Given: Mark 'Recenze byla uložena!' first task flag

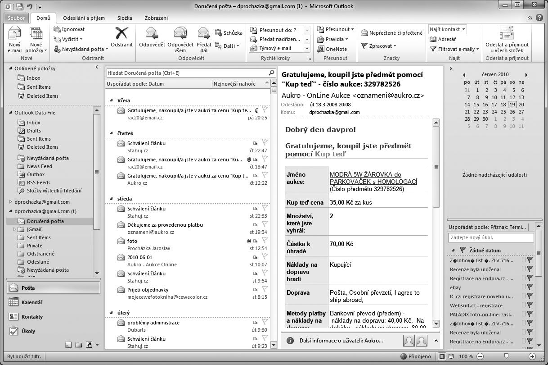Looking at the screenshot, I should tap(530, 269).
